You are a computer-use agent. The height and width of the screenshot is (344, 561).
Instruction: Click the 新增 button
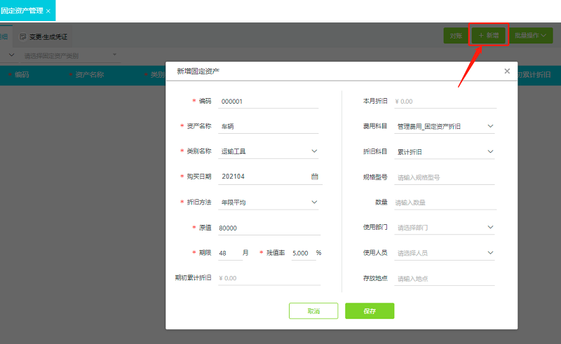point(489,36)
